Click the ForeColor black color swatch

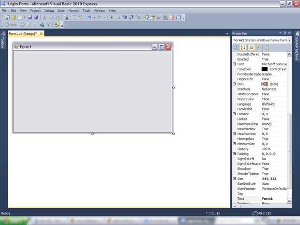click(x=264, y=69)
